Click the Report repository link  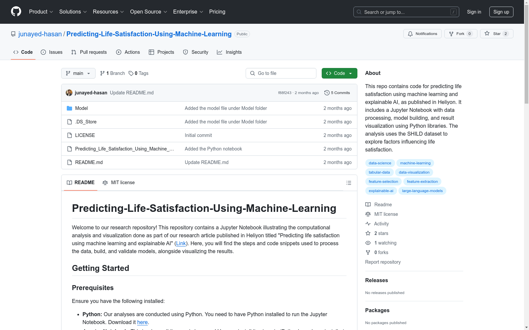pyautogui.click(x=383, y=262)
